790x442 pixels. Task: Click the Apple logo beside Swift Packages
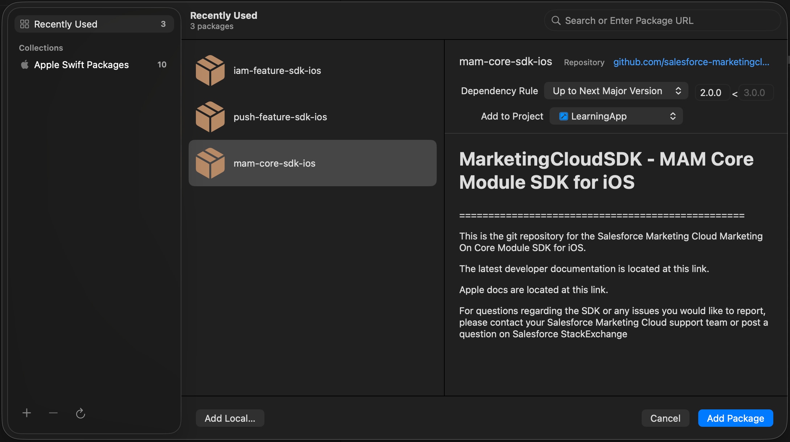25,64
